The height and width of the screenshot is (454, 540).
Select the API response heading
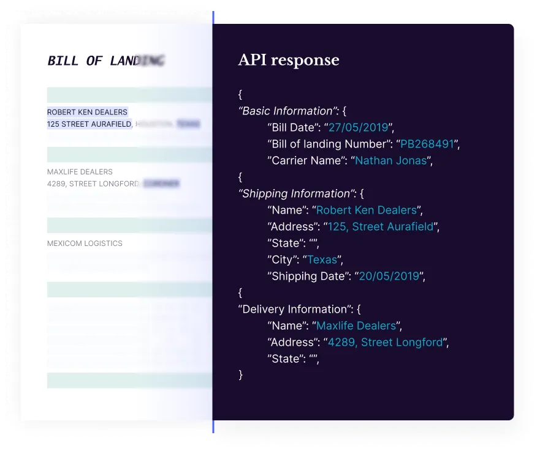[288, 60]
